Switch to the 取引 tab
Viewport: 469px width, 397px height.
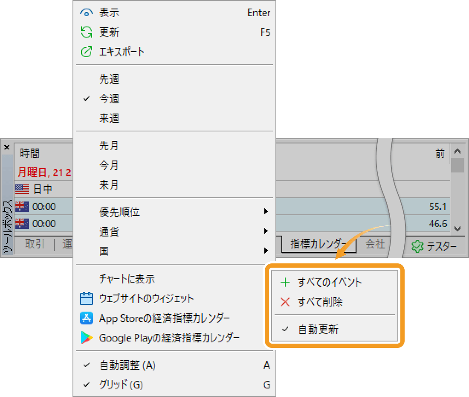[35, 244]
